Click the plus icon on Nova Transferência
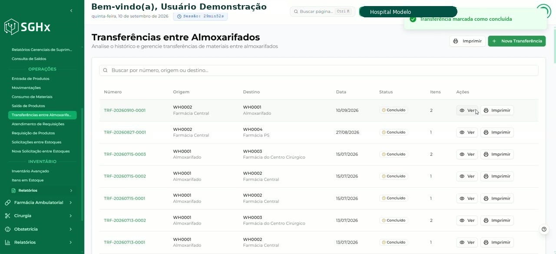 pos(494,41)
